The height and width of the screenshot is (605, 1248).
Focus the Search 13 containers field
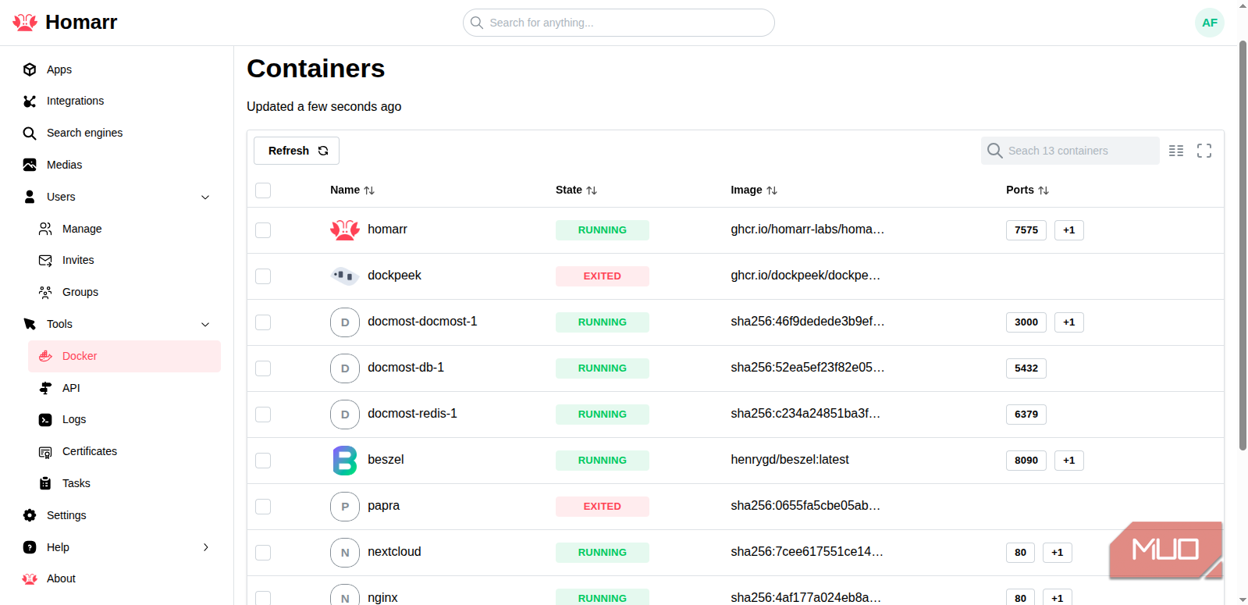[1070, 151]
